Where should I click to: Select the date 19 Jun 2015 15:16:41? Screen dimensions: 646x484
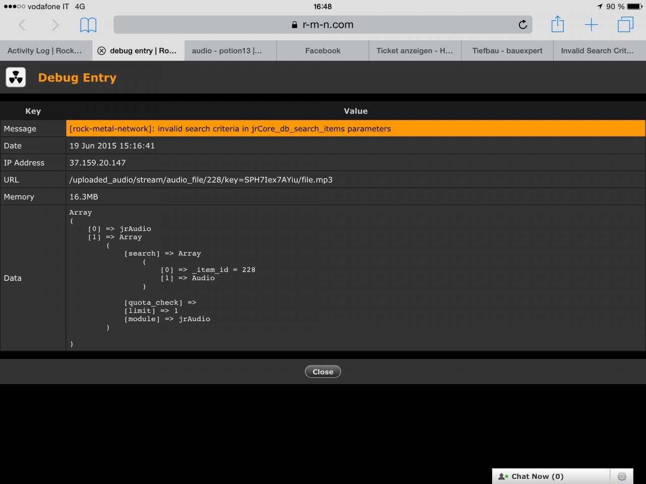click(x=112, y=146)
